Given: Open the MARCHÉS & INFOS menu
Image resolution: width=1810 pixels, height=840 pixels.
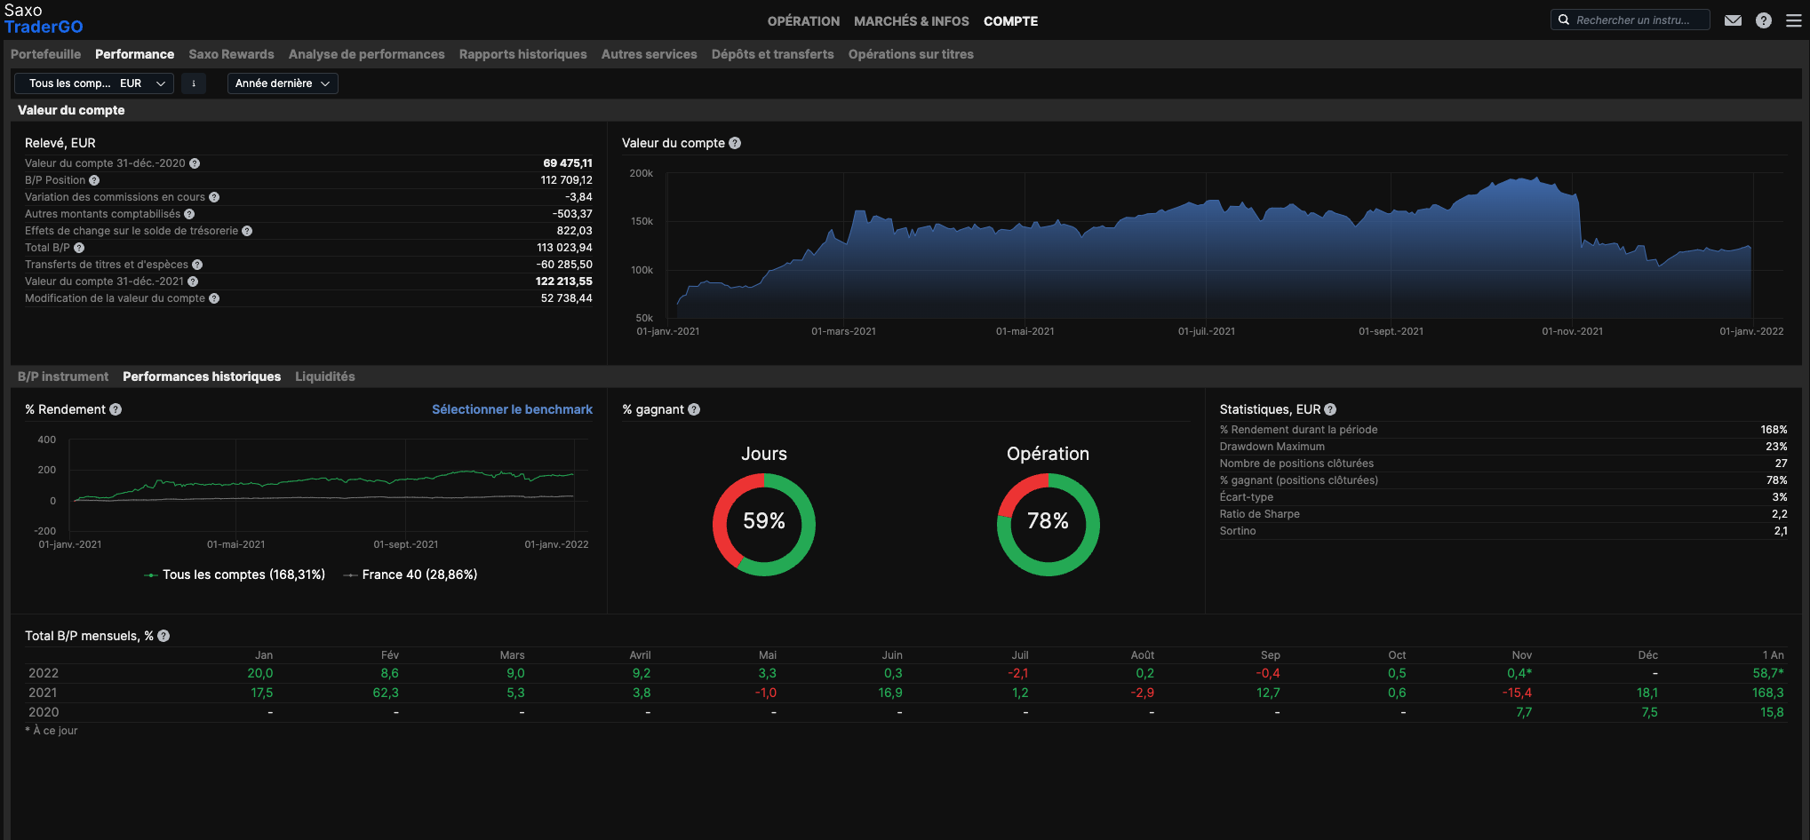Looking at the screenshot, I should [911, 21].
